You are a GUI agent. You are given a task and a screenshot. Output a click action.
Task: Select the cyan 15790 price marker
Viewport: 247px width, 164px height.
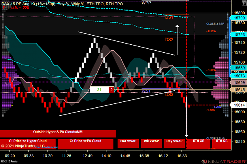[x=238, y=18]
